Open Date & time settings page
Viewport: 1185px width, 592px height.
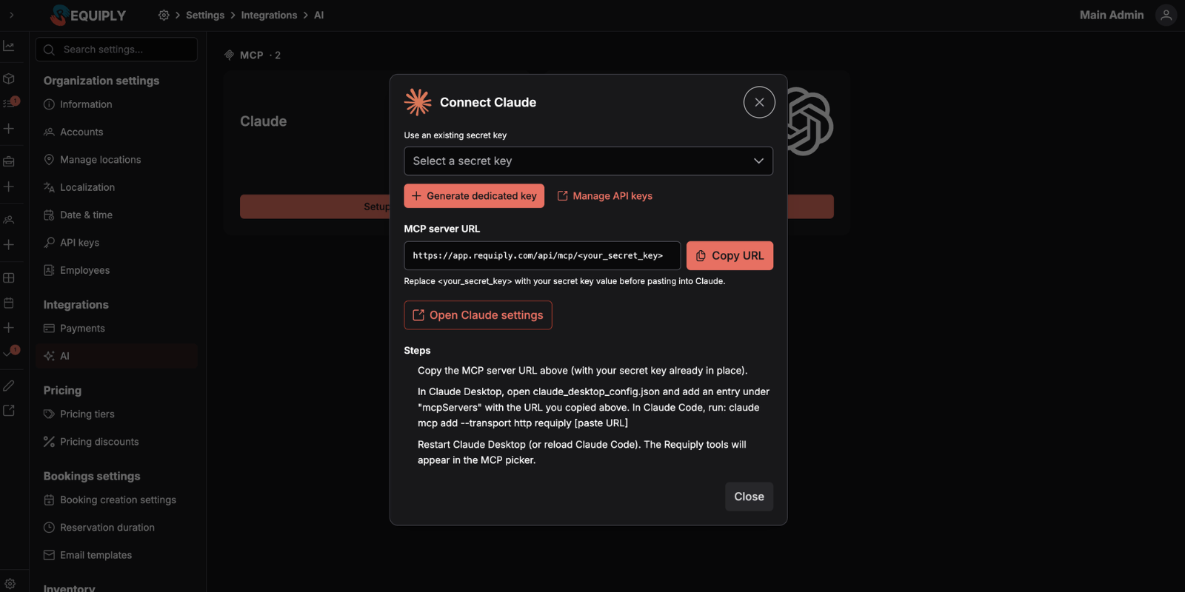pyautogui.click(x=116, y=215)
